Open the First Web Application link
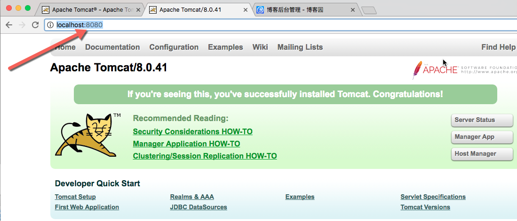This screenshot has height=221, width=517. (x=87, y=207)
